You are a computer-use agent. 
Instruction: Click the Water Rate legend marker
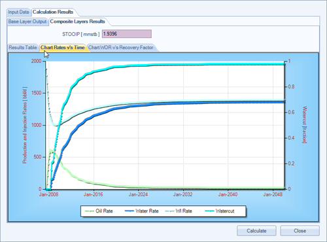tap(129, 211)
